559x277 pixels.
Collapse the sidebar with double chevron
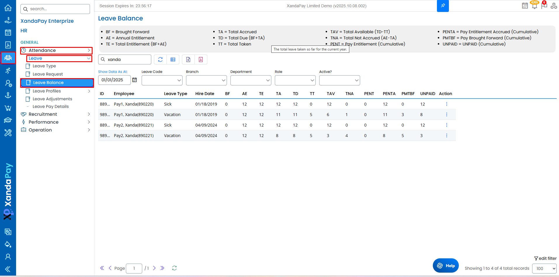(x=8, y=269)
